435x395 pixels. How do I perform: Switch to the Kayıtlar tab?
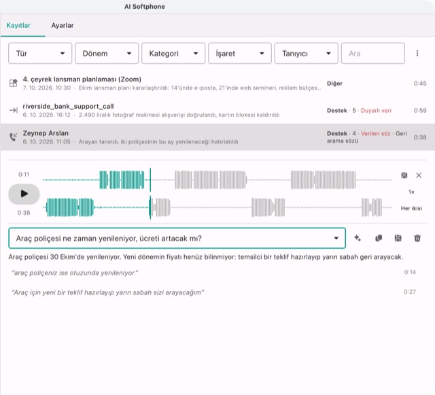(x=18, y=26)
